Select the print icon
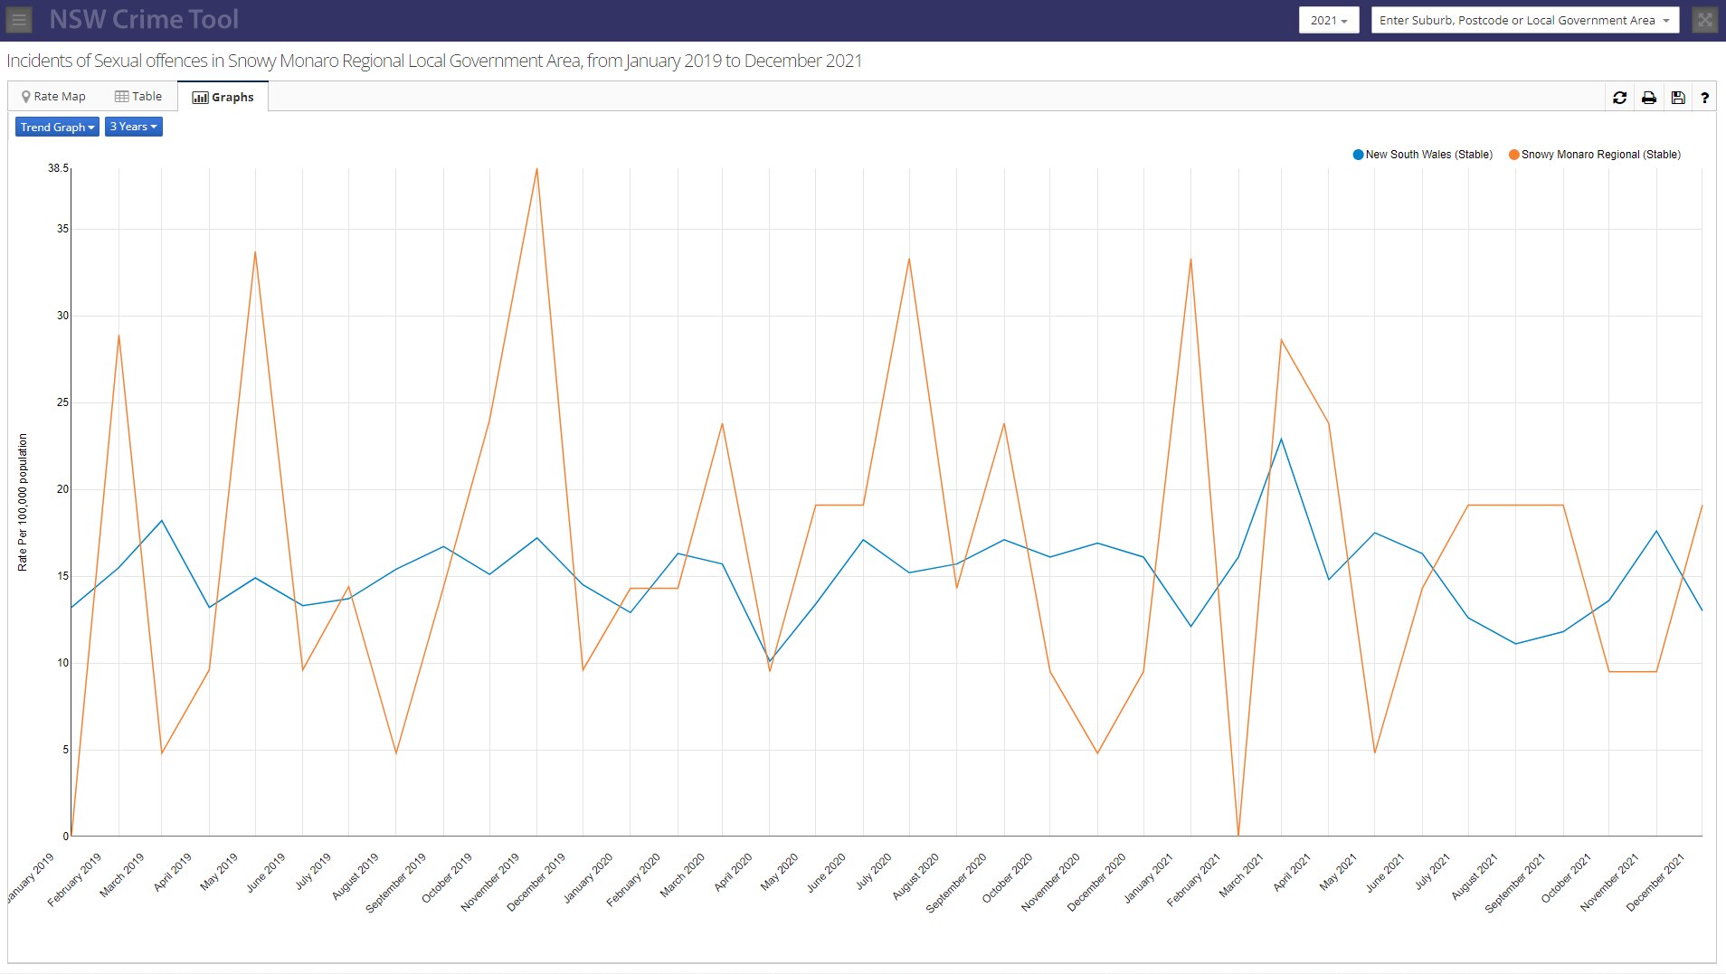 click(x=1648, y=97)
